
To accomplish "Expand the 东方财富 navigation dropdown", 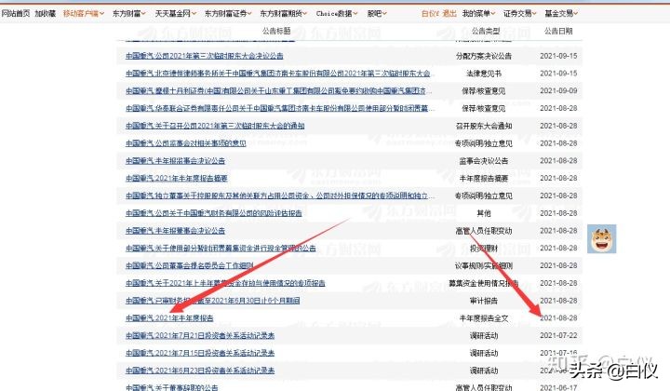I will pos(129,14).
